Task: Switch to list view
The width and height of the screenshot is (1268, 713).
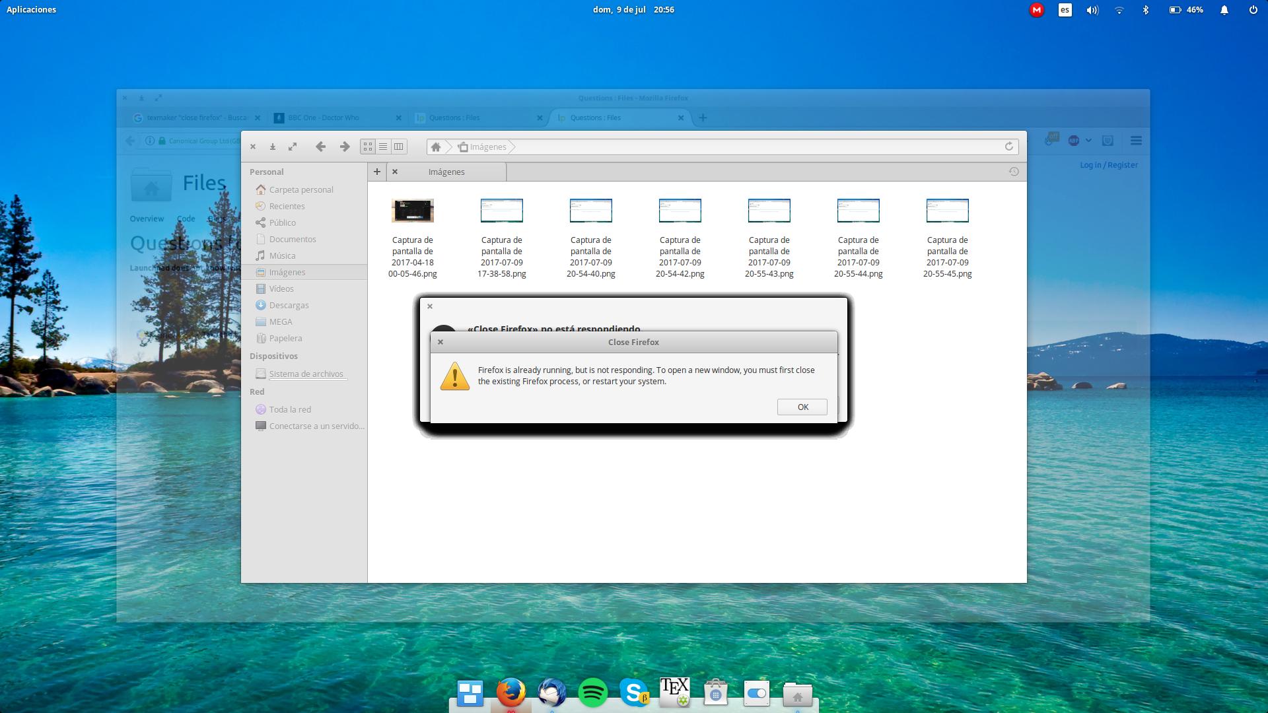Action: pyautogui.click(x=383, y=147)
